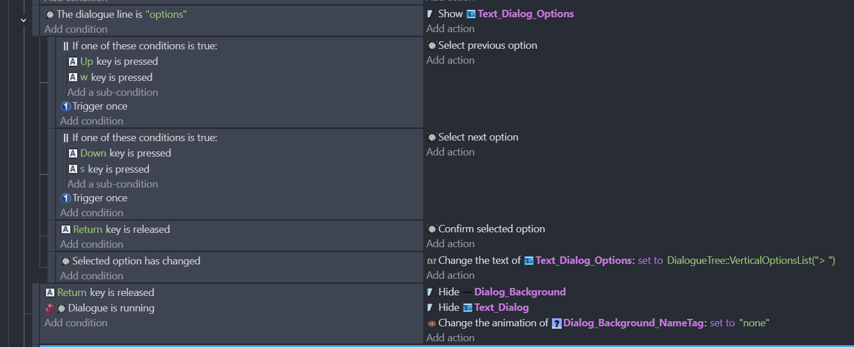Select the Return key is released sub-event condition
This screenshot has height=347, width=854.
tap(115, 229)
